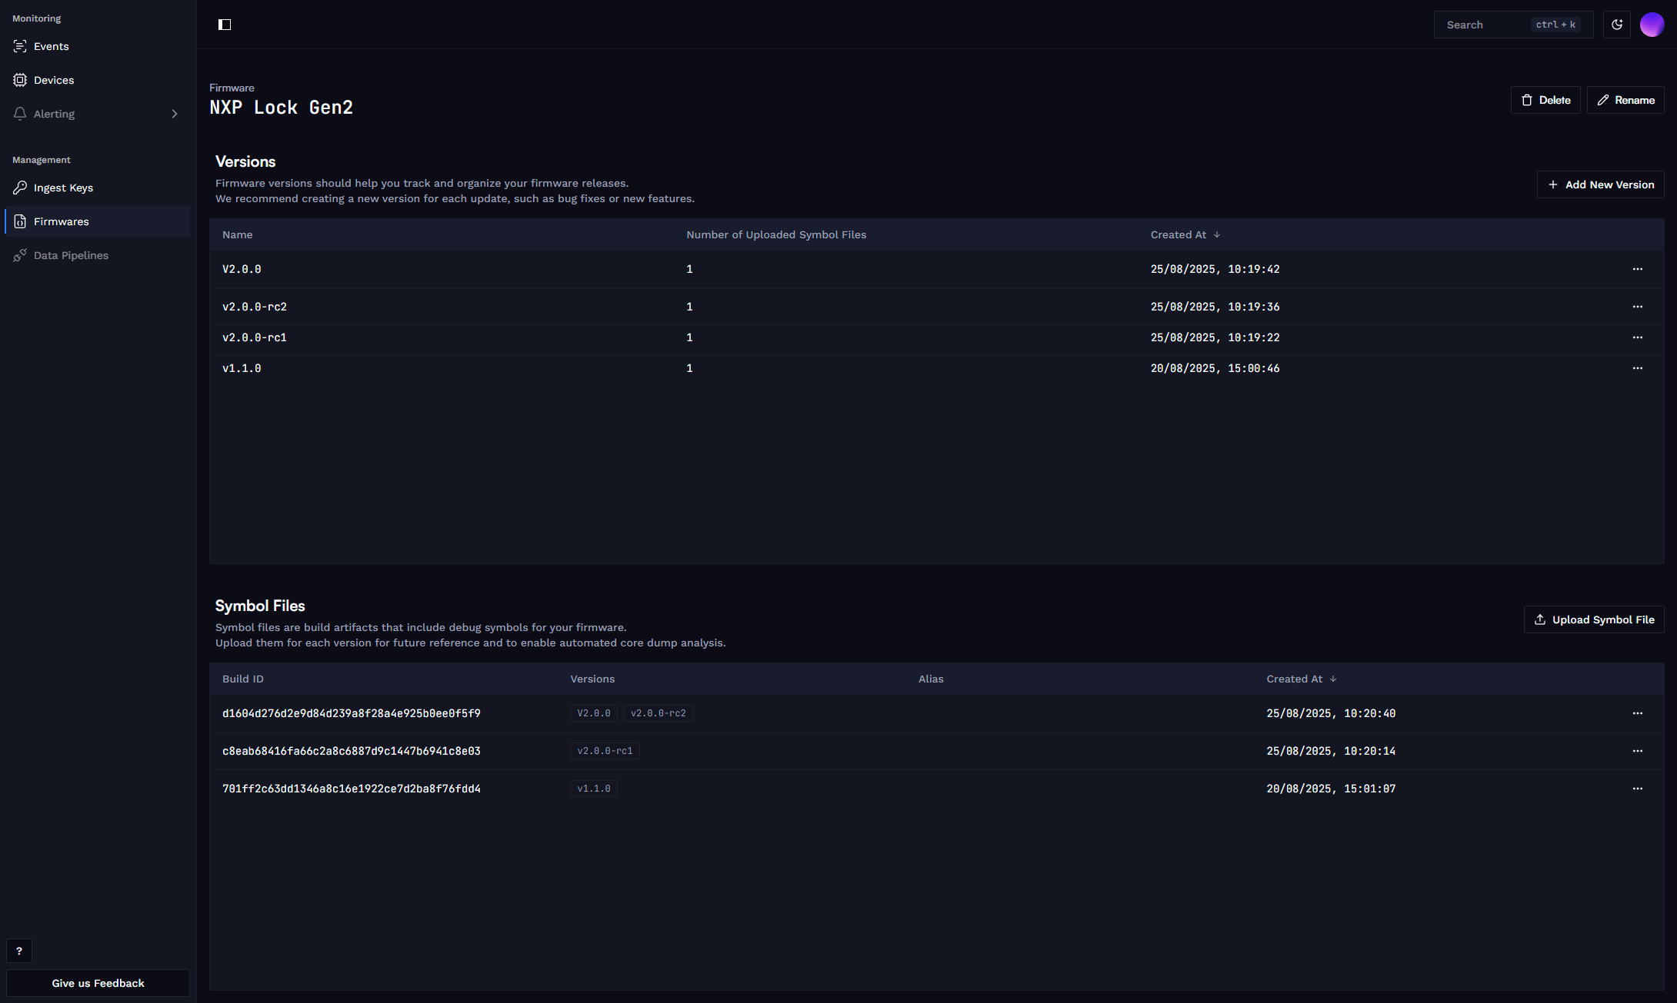This screenshot has height=1003, width=1677.
Task: Click timestamp 25/08/2025, 10:19:22
Action: point(1215,337)
